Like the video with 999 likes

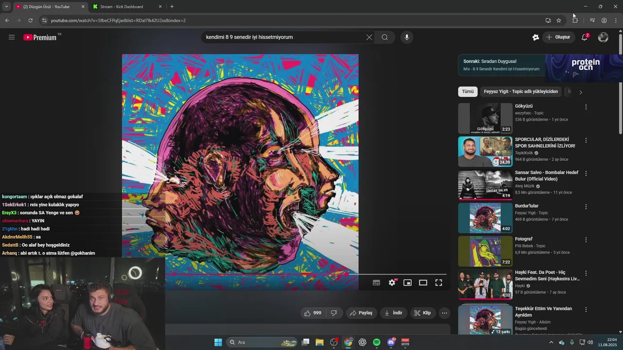[312, 313]
